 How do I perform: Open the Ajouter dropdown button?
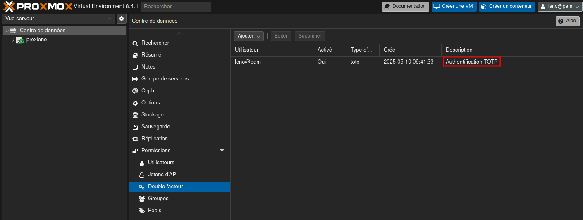point(249,36)
